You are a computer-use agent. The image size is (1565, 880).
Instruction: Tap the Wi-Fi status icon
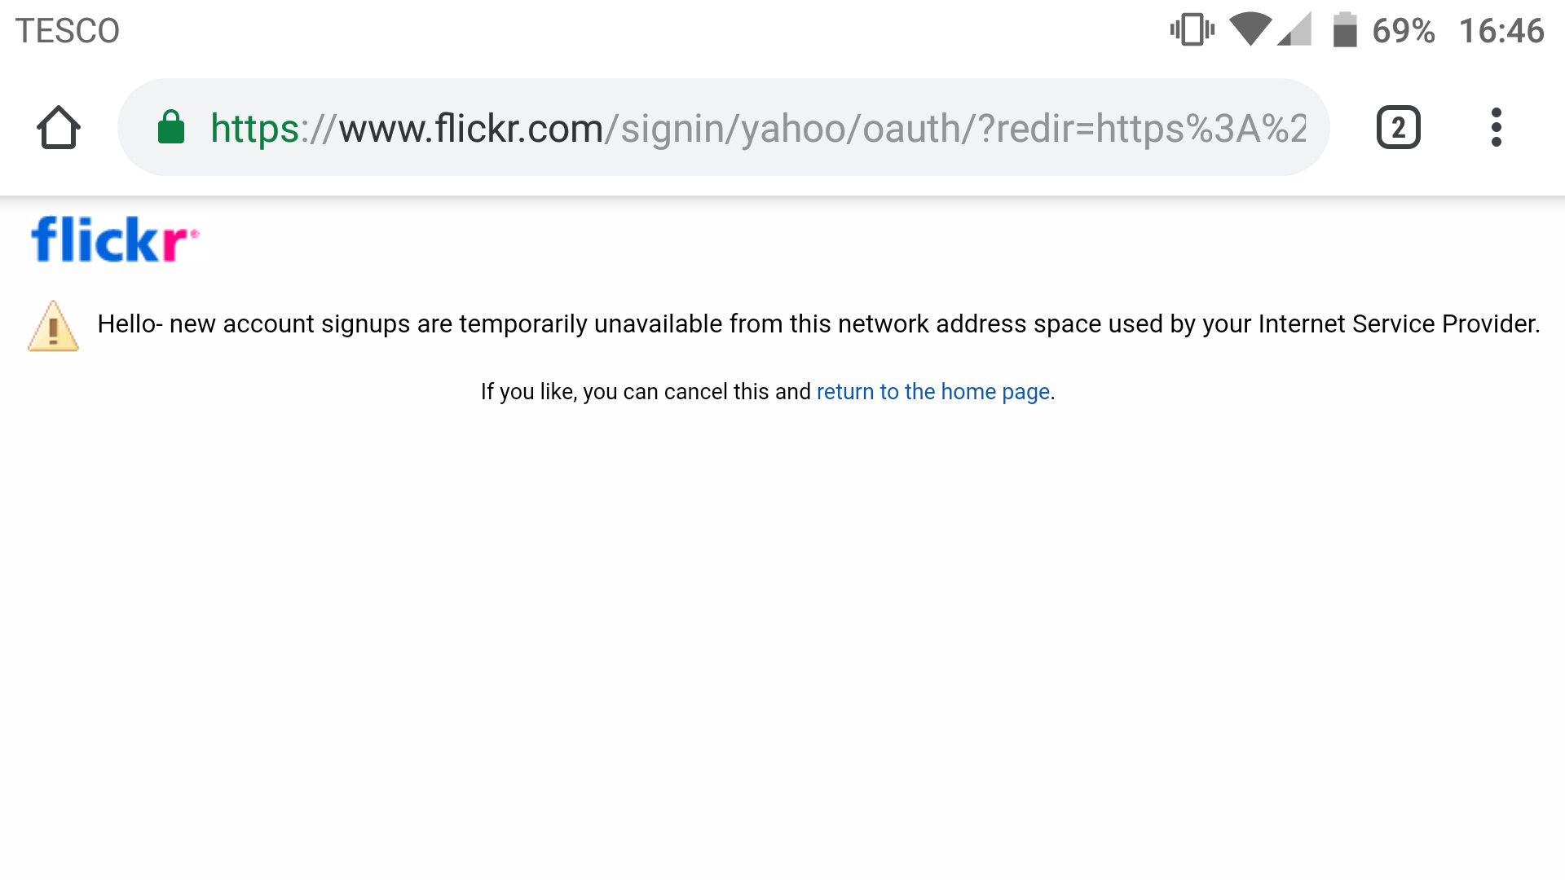pyautogui.click(x=1250, y=30)
